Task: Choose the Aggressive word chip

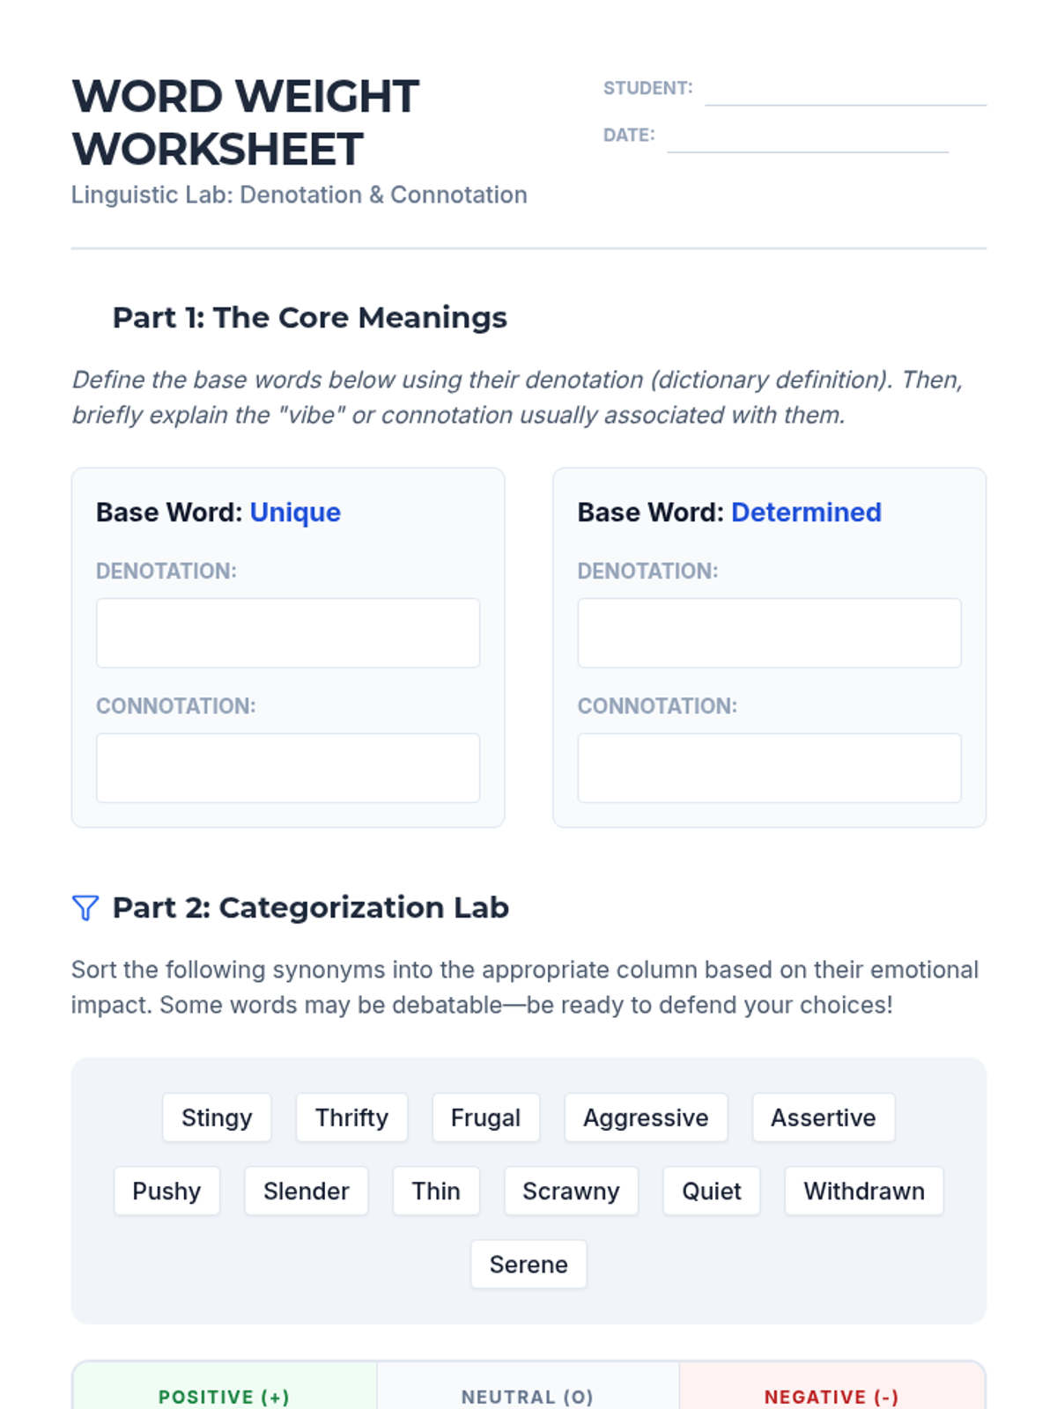Action: 646,1118
